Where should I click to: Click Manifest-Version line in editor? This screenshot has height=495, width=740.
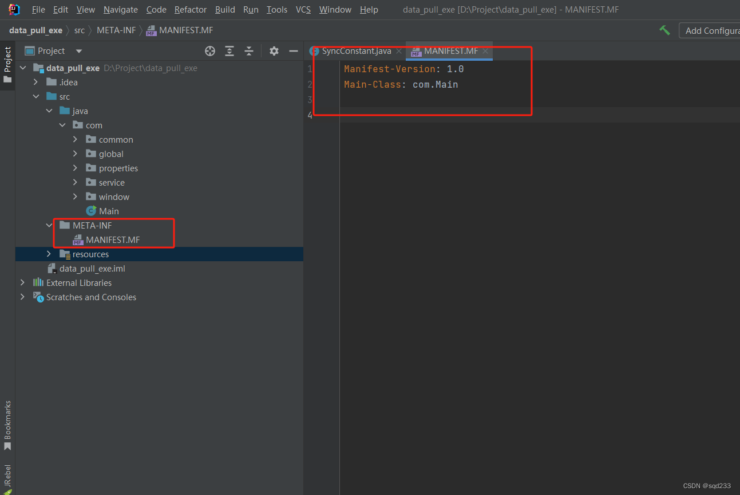tap(403, 69)
